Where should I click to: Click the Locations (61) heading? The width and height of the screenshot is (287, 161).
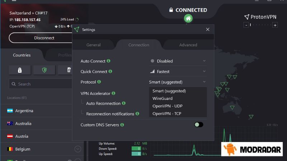pos(17,98)
